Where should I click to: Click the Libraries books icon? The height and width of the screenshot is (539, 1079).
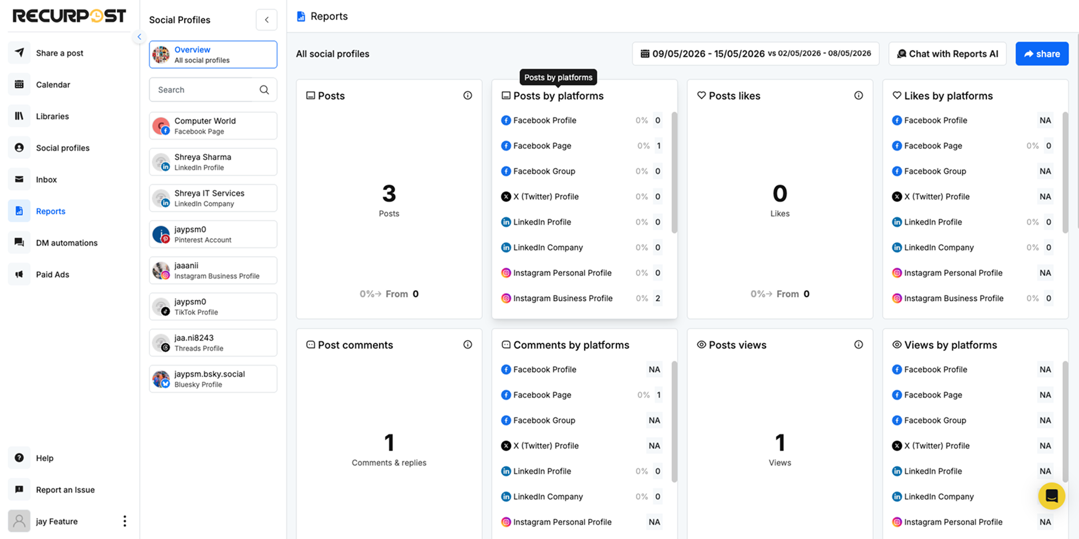[19, 116]
